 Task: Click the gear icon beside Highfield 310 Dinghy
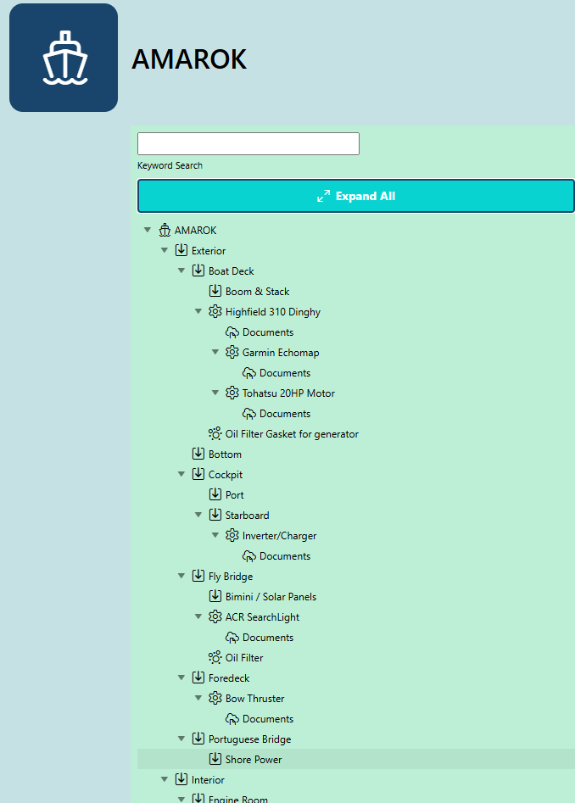click(215, 312)
